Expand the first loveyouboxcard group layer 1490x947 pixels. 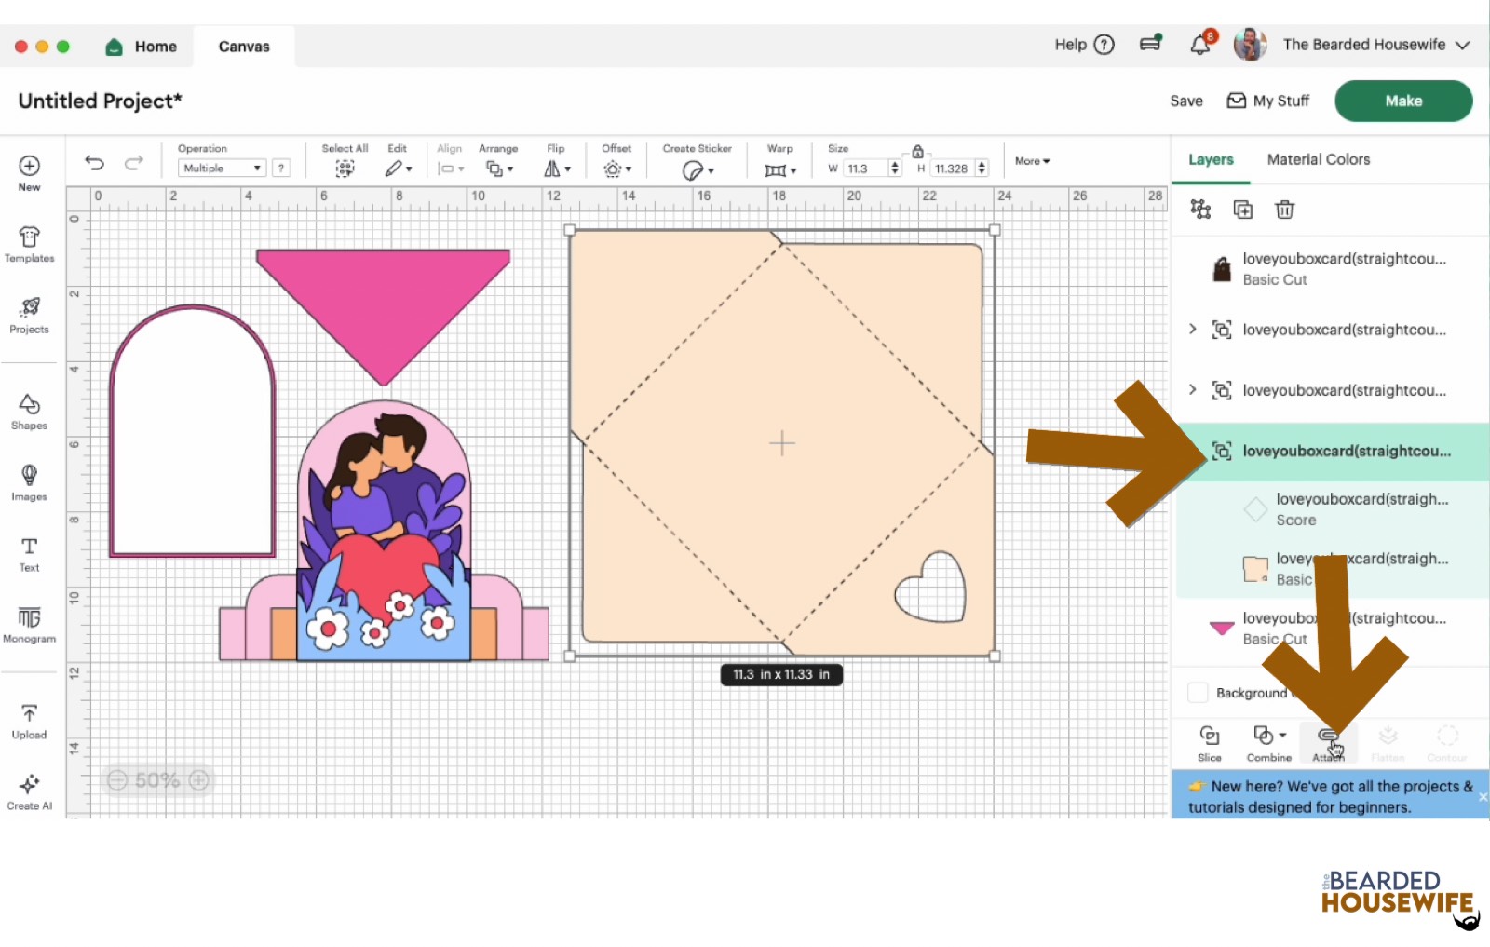click(x=1193, y=329)
